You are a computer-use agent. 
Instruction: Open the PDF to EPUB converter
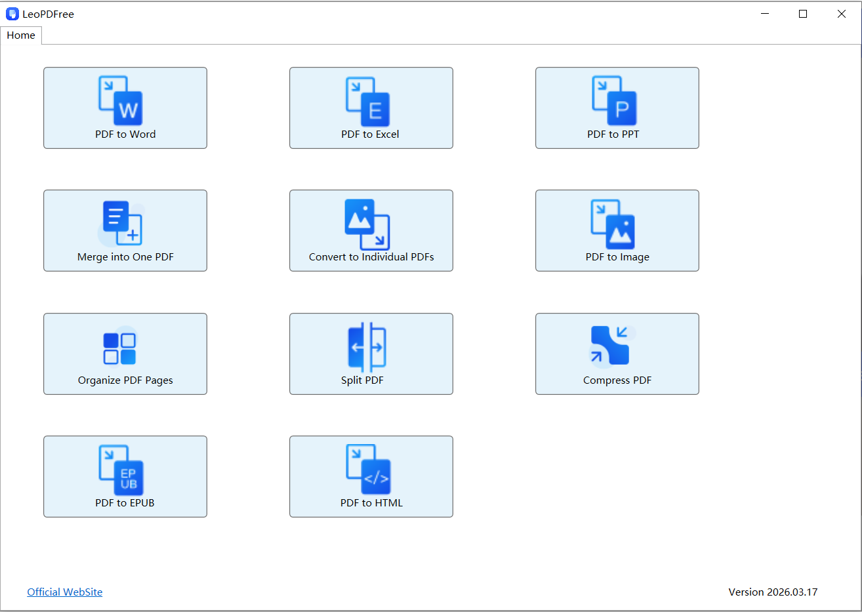tap(125, 476)
